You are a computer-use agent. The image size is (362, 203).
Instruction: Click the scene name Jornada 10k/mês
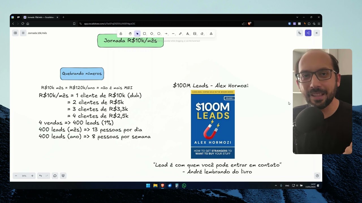pos(37,33)
